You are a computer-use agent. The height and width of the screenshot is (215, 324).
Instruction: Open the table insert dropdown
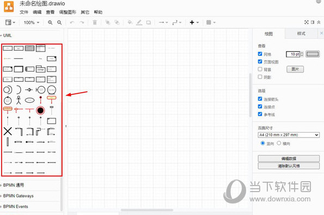(211, 22)
